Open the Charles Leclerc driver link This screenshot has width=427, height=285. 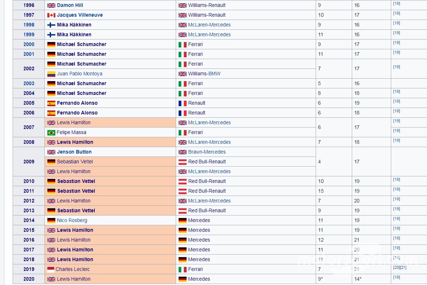click(x=73, y=269)
